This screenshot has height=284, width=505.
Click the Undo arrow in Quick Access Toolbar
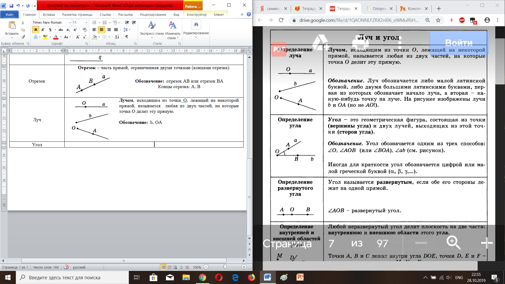point(18,6)
